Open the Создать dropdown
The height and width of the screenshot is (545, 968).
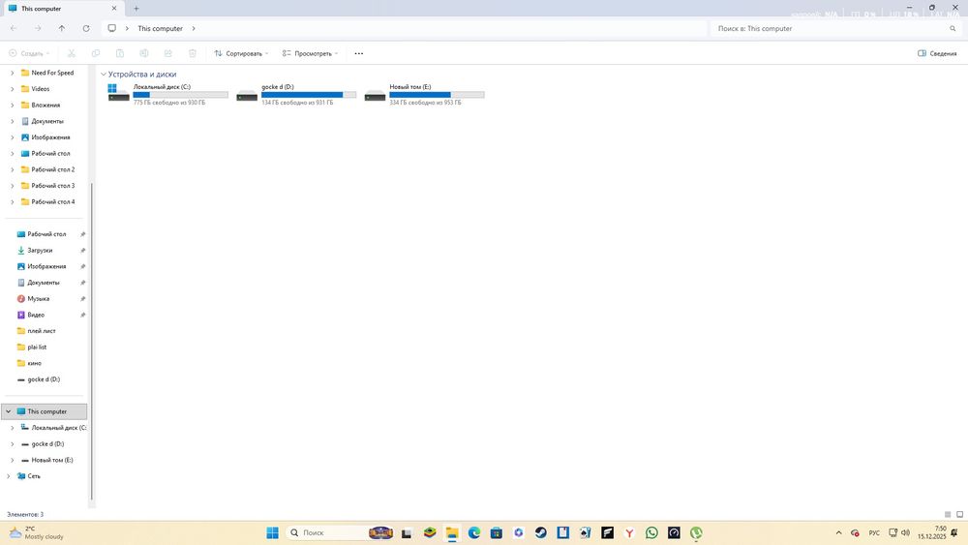click(29, 53)
